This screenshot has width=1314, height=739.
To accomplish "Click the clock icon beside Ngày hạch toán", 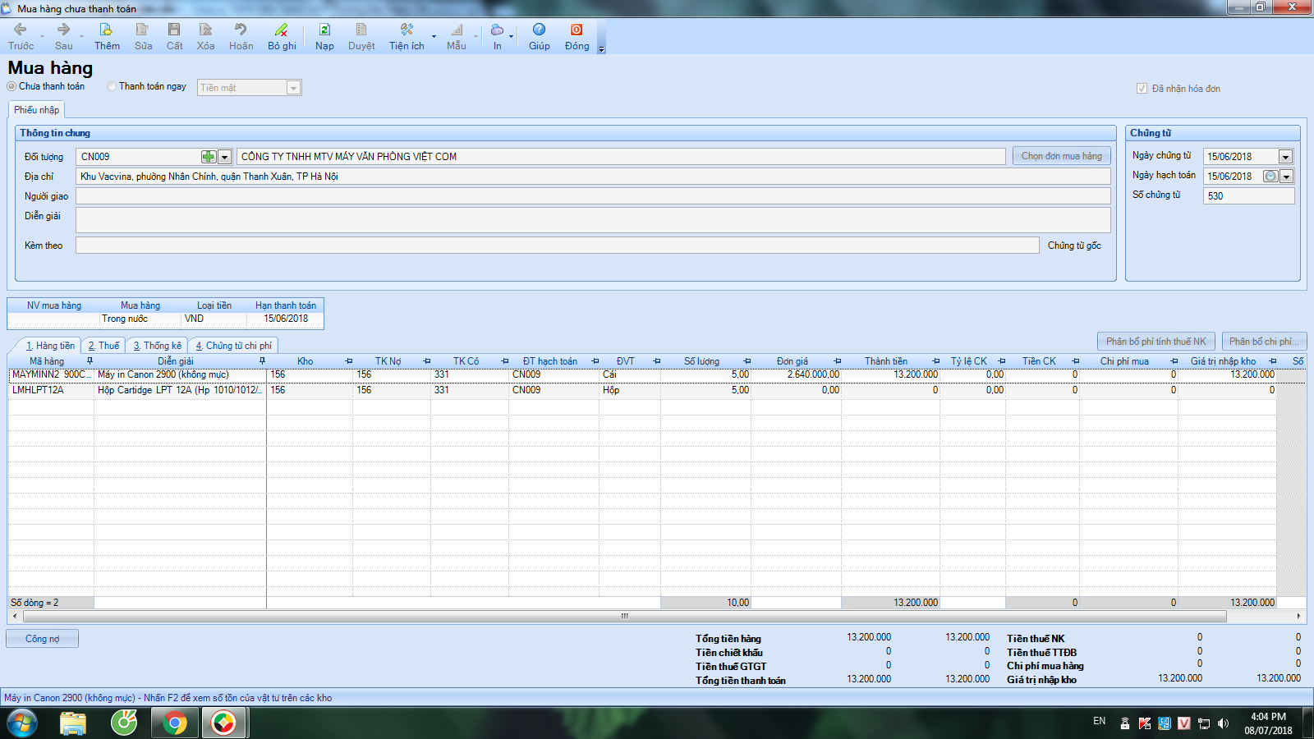I will click(x=1270, y=177).
